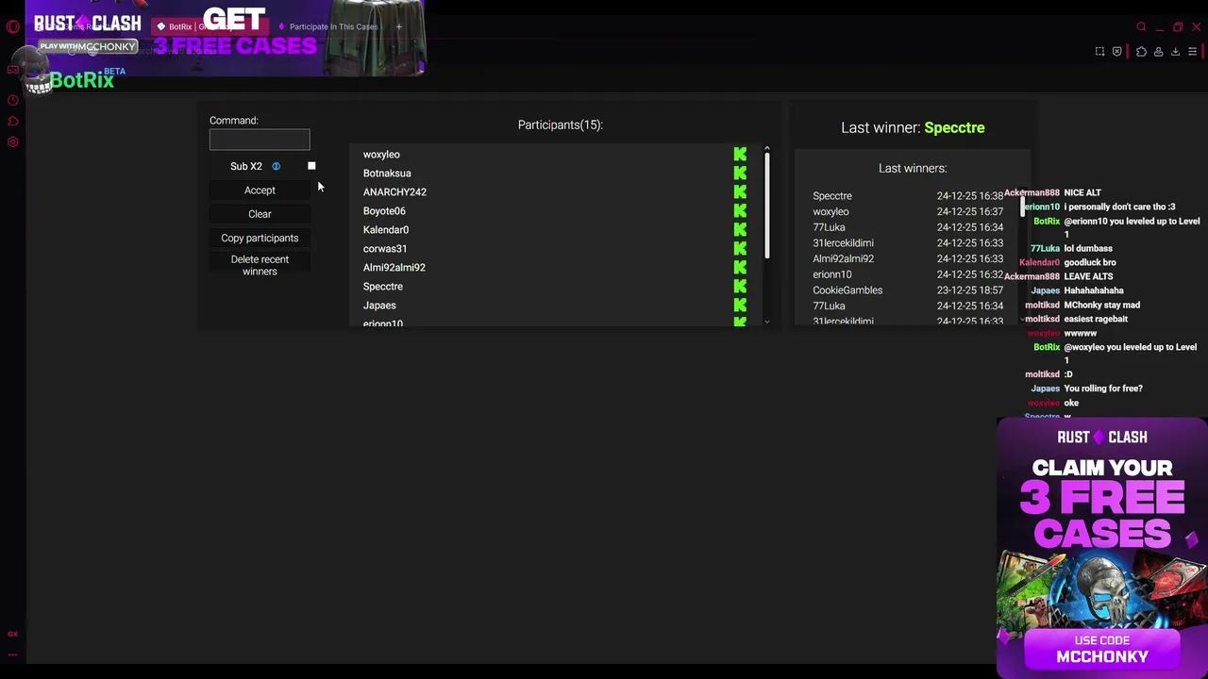Click last winner name Specctre in heading

(954, 127)
